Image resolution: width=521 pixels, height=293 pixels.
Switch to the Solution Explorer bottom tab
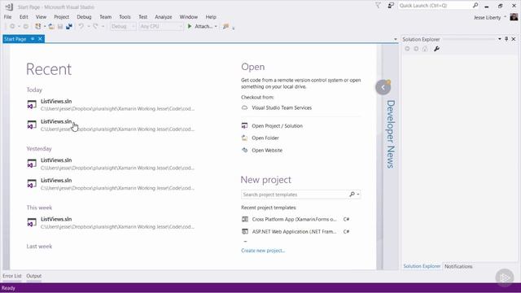point(422,266)
